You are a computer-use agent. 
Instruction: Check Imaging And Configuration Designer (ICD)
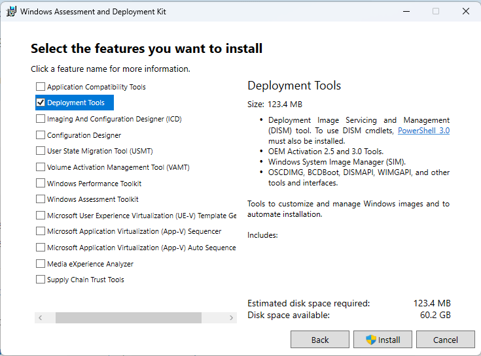(x=41, y=119)
